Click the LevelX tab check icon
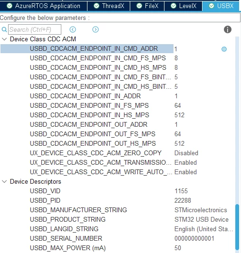This screenshot has height=253, width=241. pyautogui.click(x=174, y=6)
